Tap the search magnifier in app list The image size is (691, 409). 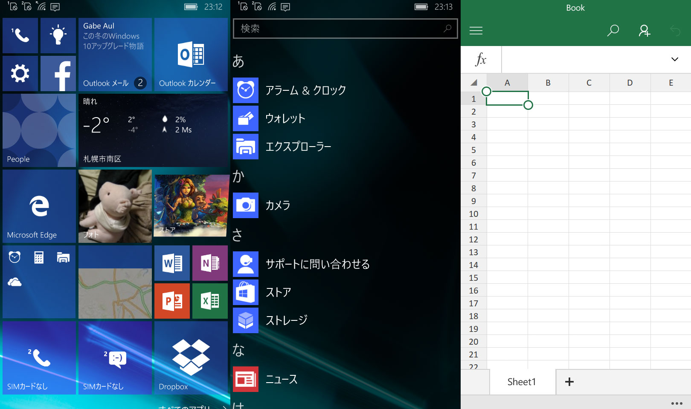[447, 29]
